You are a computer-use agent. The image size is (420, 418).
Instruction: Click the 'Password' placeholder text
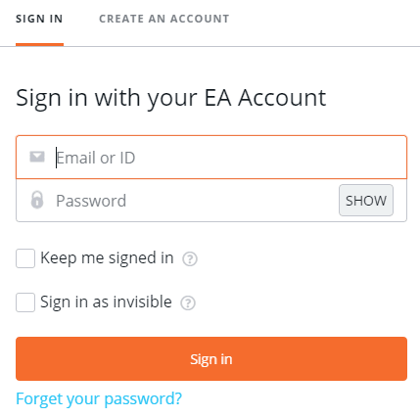(91, 201)
